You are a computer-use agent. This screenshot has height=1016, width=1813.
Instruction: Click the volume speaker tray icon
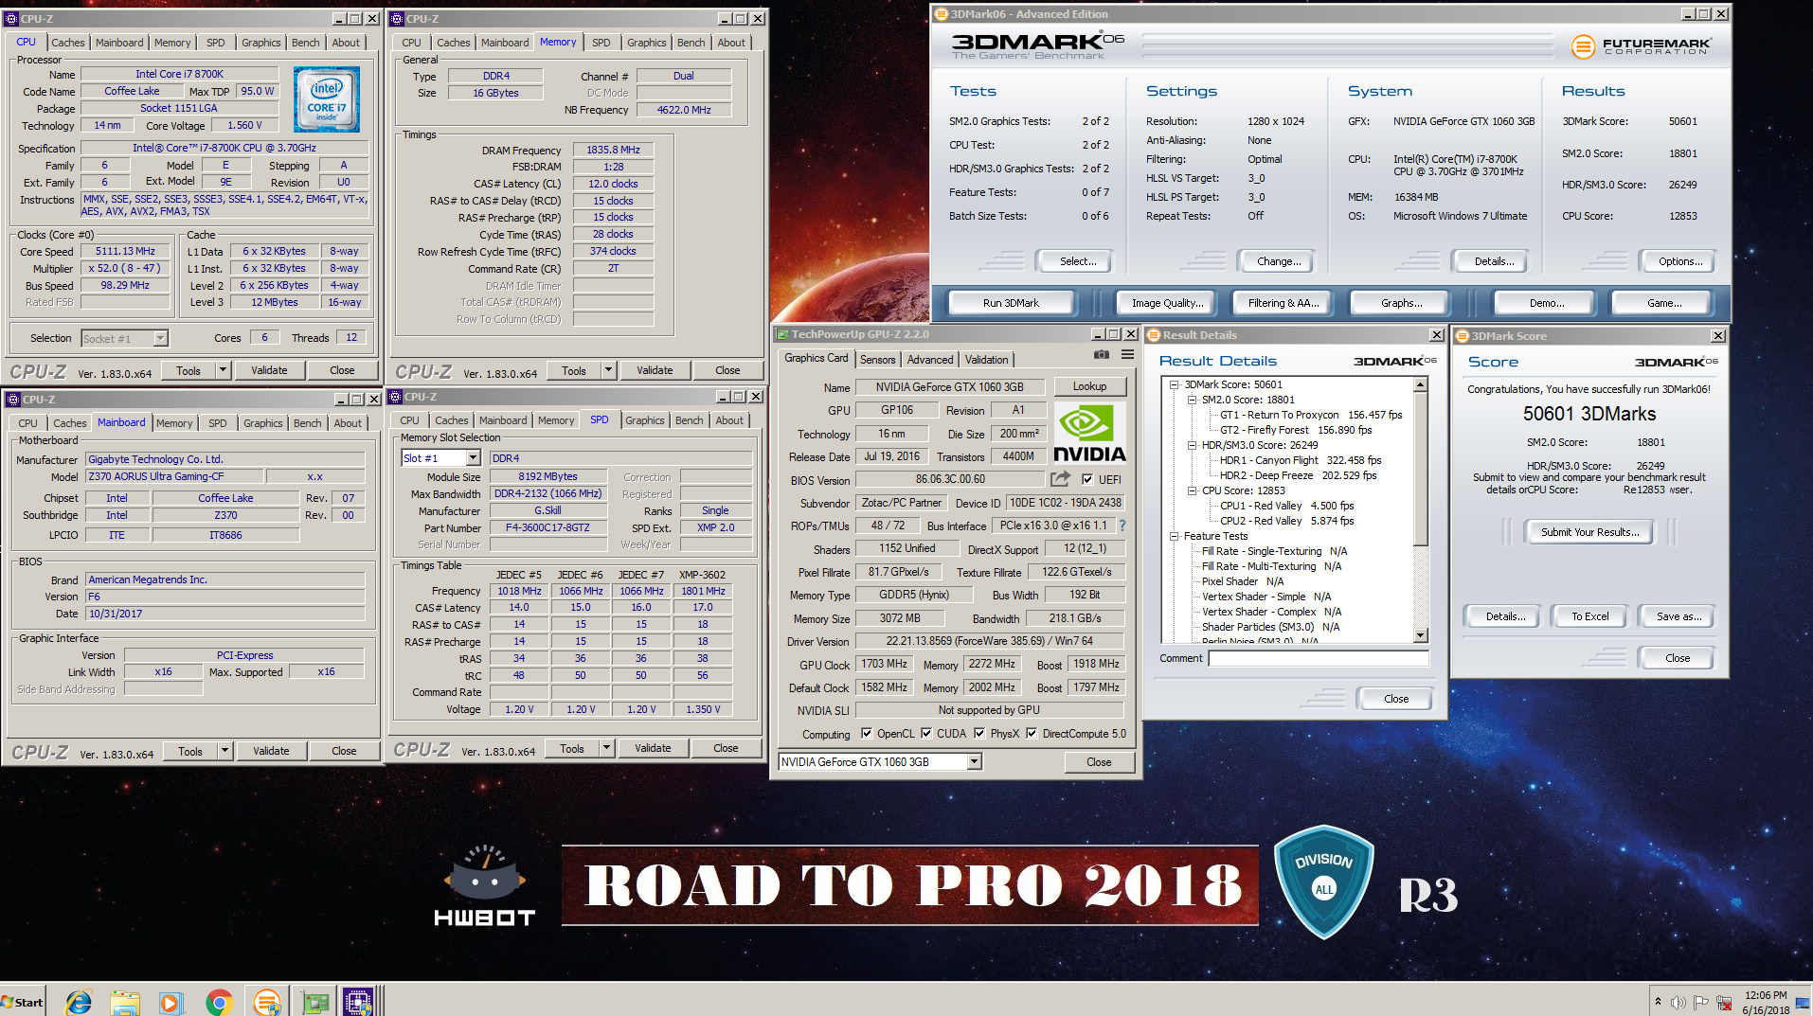[1678, 1002]
